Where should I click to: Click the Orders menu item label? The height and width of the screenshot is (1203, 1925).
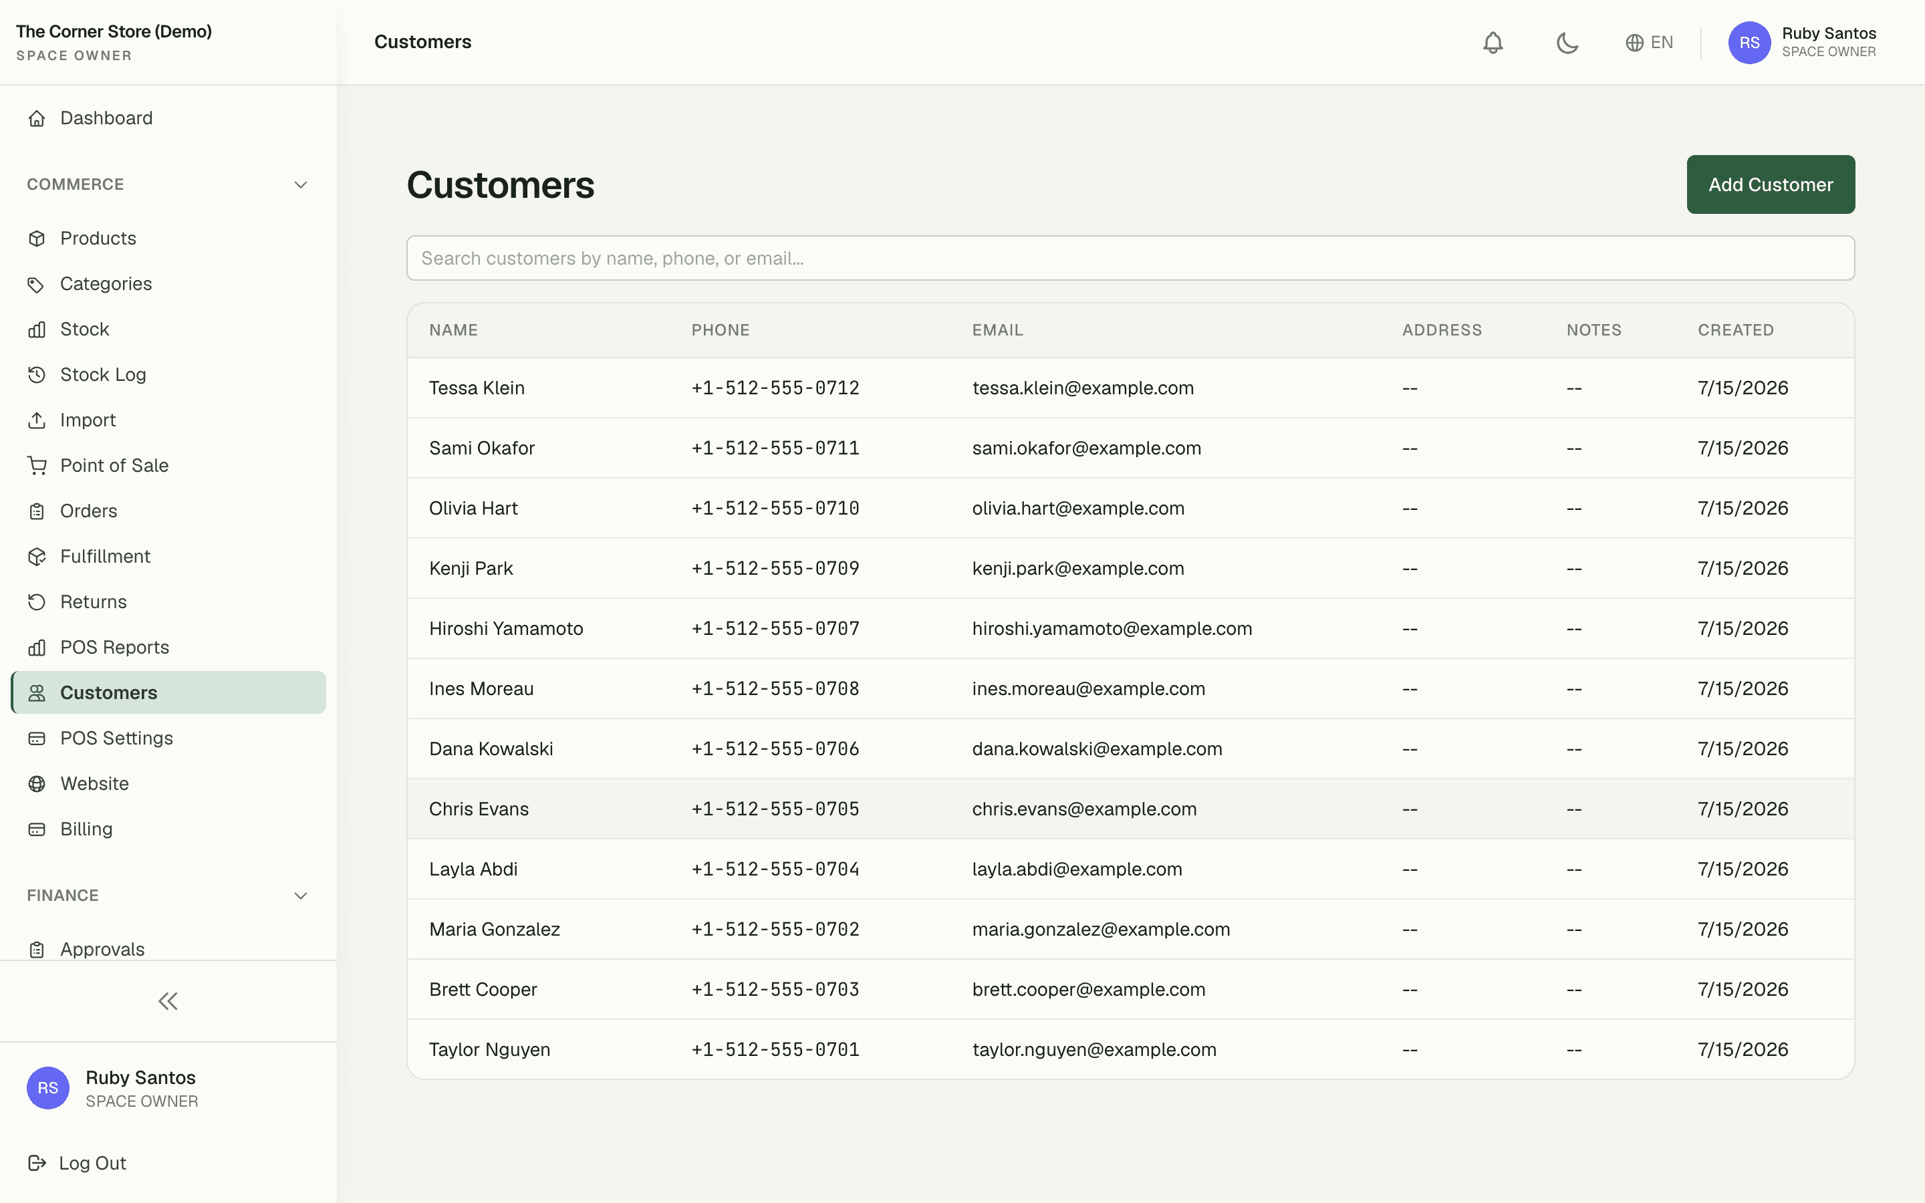tap(88, 511)
